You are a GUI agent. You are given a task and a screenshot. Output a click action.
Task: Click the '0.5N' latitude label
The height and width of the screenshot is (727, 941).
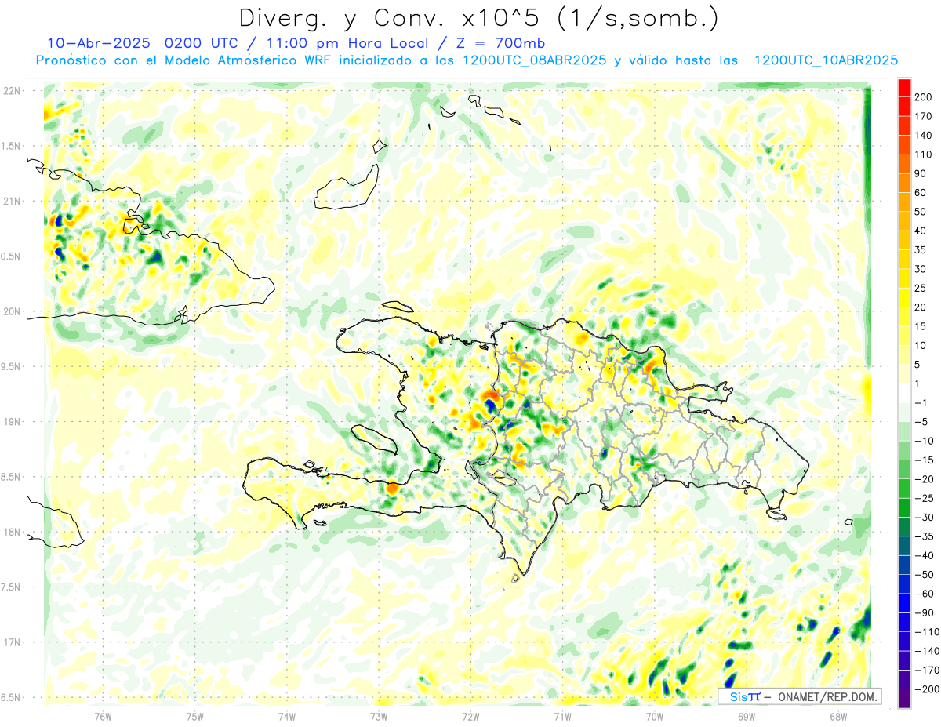click(x=11, y=256)
